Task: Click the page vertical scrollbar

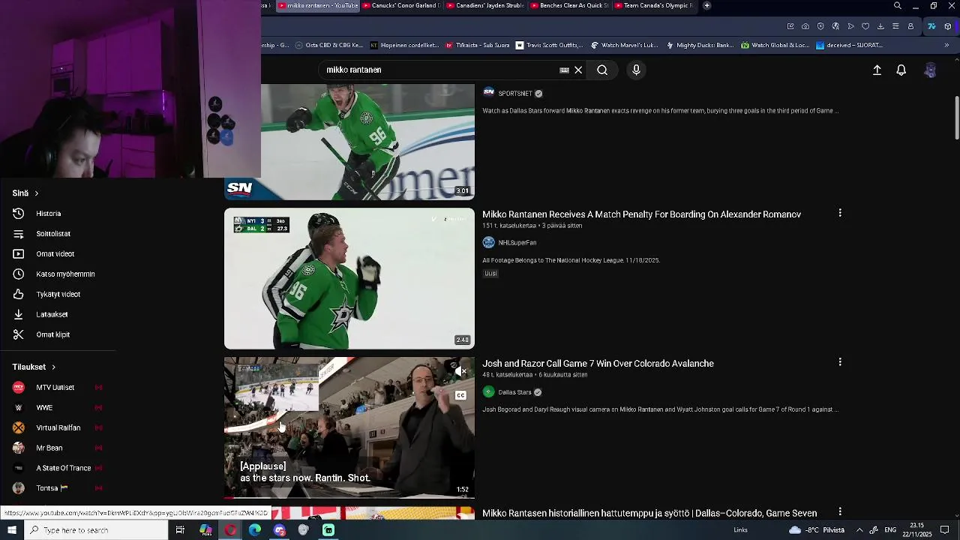Action: (x=957, y=118)
